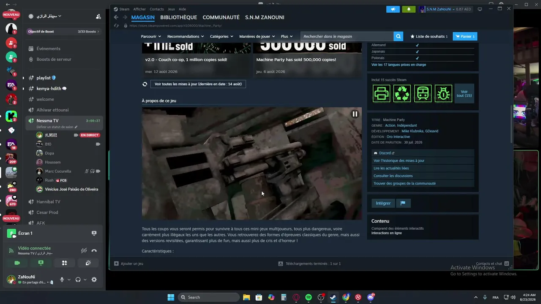Open the Windows Start menu
Viewport: 541px width, 304px height.
coord(171,297)
